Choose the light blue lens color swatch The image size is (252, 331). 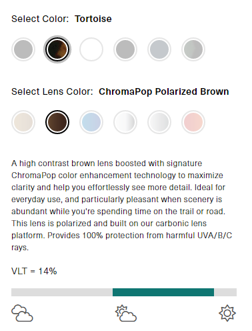click(x=91, y=122)
